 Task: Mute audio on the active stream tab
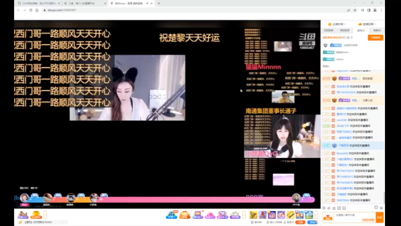[147, 4]
